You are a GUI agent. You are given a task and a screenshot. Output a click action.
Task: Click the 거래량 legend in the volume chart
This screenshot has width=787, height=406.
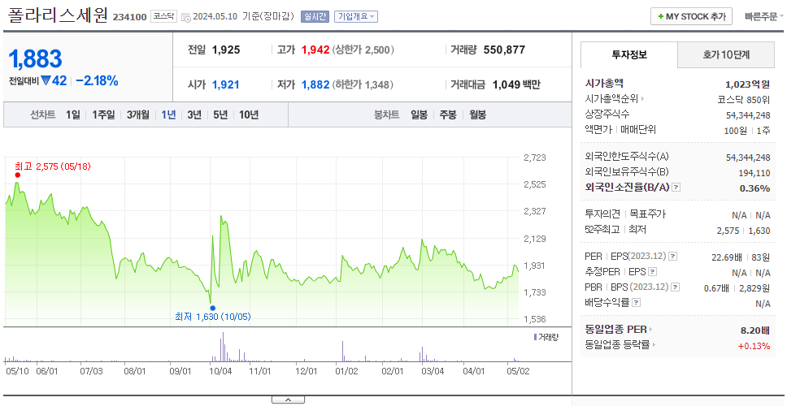[x=546, y=337]
